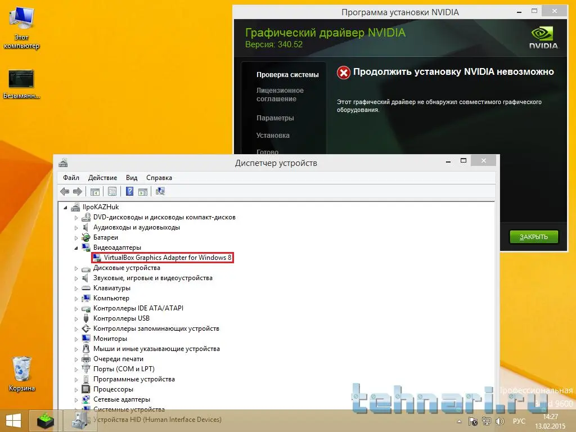Open the Вид menu
Screen dimensions: 576x432
tap(132, 177)
